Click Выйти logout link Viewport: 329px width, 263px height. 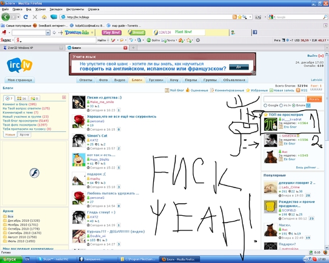tap(312, 56)
